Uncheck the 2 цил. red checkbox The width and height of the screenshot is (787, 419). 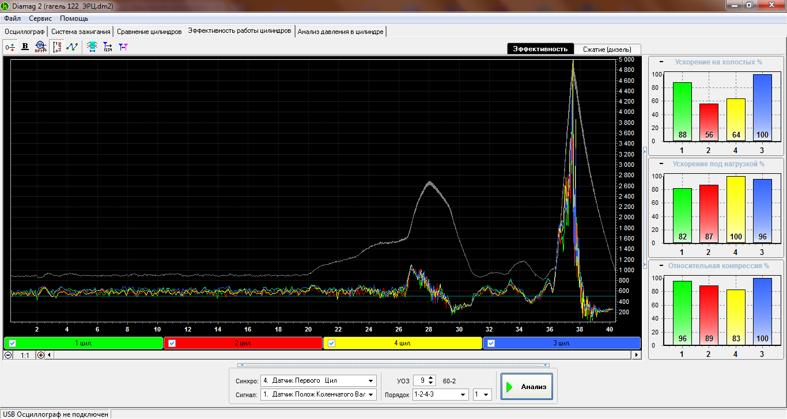coord(172,343)
